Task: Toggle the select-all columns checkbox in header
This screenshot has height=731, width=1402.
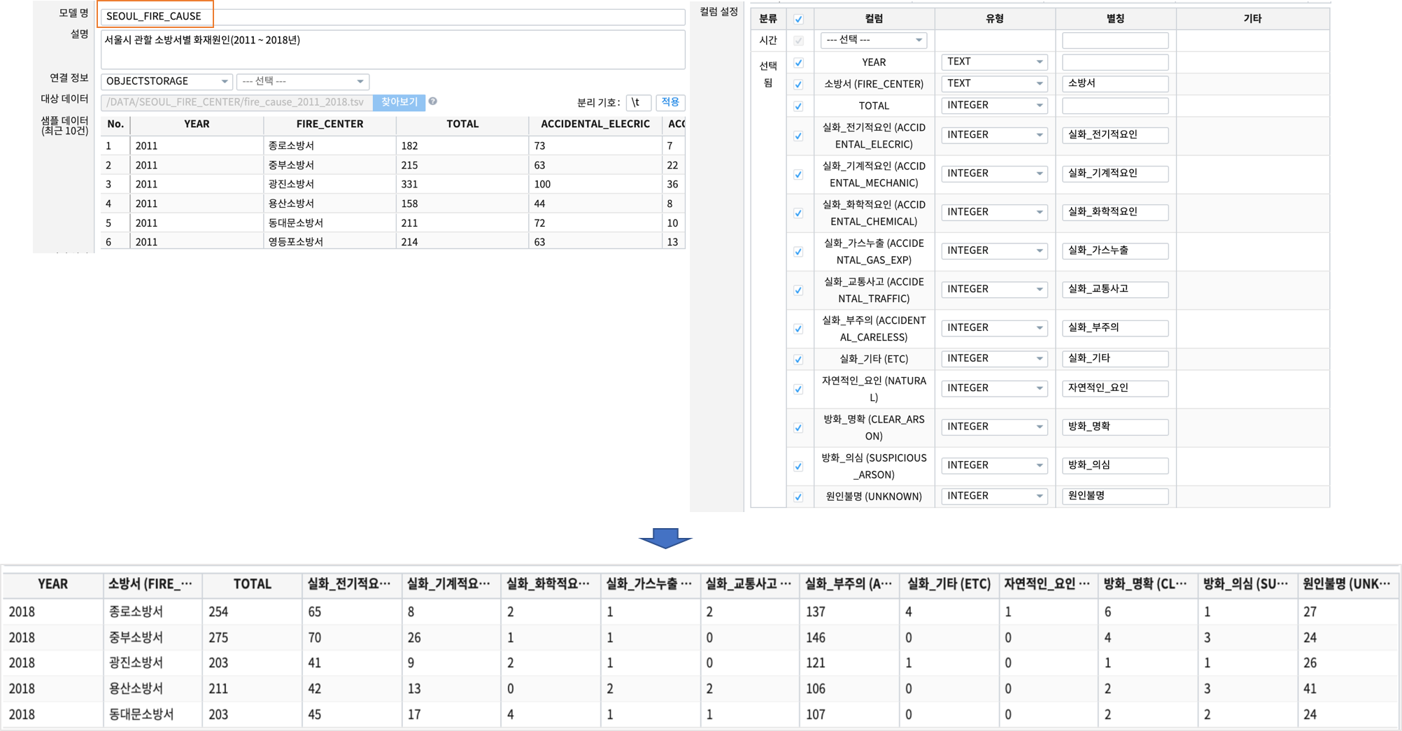Action: pyautogui.click(x=798, y=20)
